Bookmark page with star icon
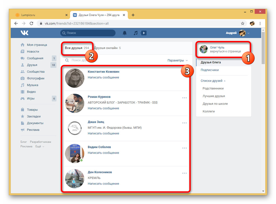 243,23
